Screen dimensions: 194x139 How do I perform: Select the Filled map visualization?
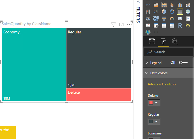coord(148,19)
